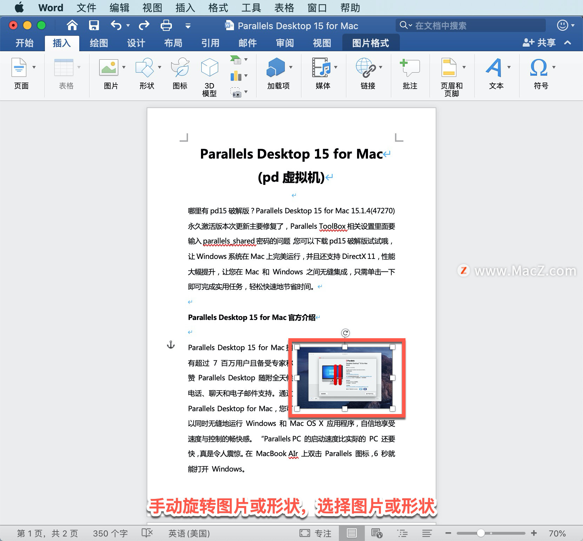
Task: Click the 共享 (Share) button
Action: (539, 43)
